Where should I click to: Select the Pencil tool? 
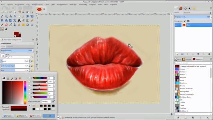pyautogui.click(x=32, y=20)
